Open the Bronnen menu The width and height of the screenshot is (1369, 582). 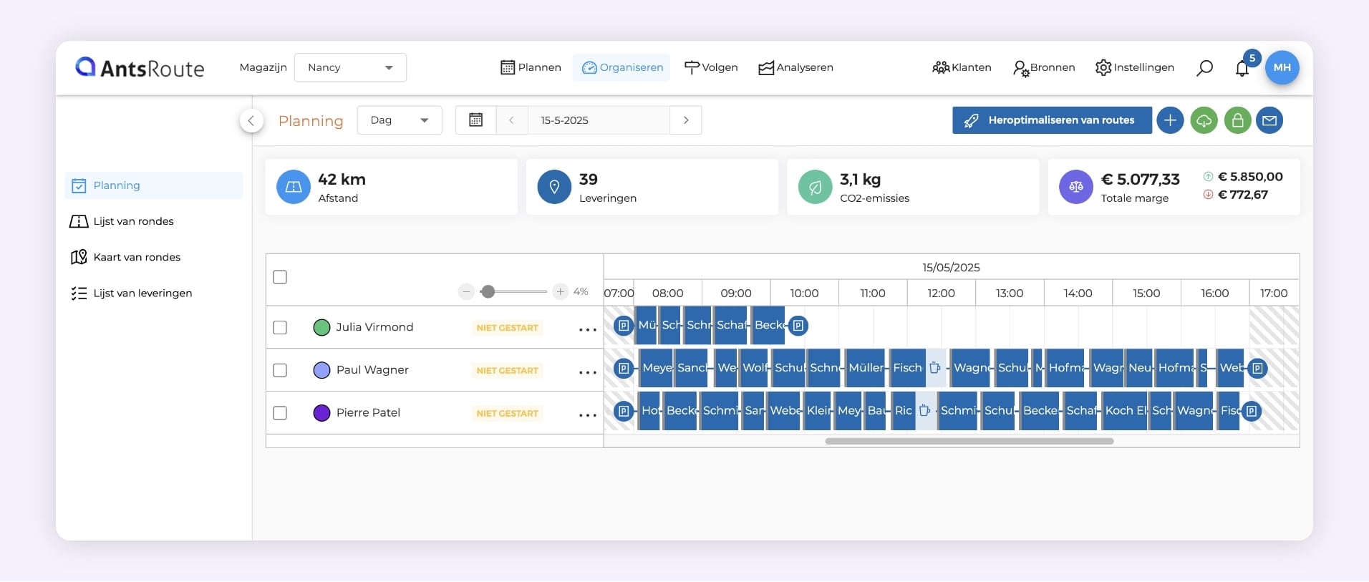tap(1044, 67)
